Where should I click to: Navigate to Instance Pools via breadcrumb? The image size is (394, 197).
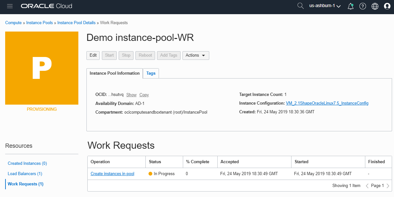tap(39, 23)
